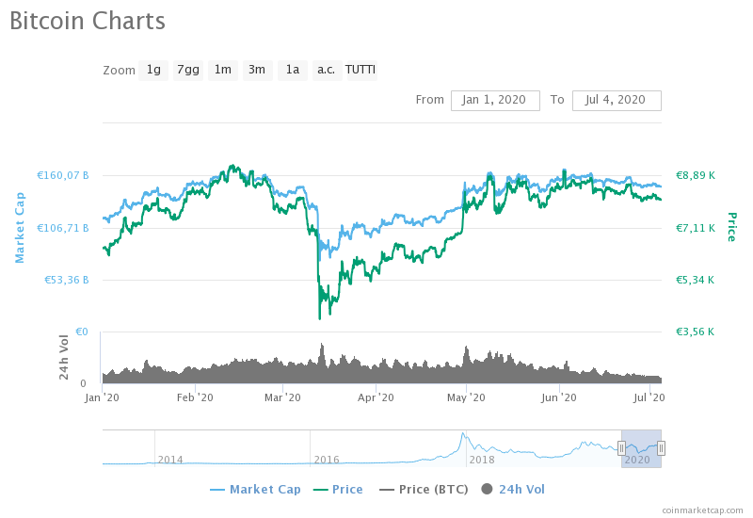Toggle the Market Cap legend series
The width and height of the screenshot is (753, 518).
pyautogui.click(x=255, y=490)
